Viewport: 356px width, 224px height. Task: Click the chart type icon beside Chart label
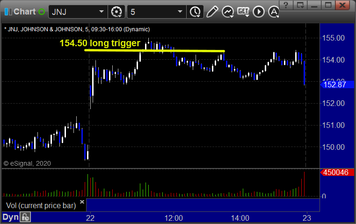(8, 12)
